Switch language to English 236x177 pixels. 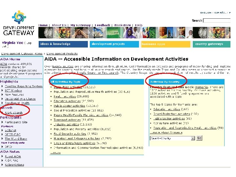pyautogui.click(x=206, y=13)
